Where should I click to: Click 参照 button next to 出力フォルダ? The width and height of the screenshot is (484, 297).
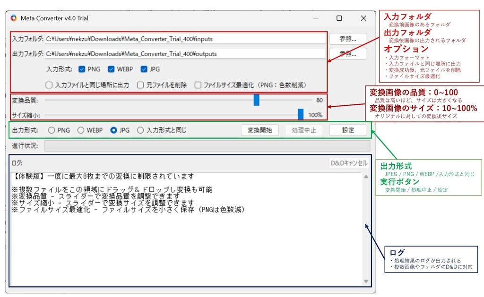click(x=348, y=54)
